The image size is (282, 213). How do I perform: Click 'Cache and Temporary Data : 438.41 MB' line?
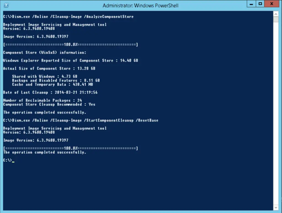point(53,84)
